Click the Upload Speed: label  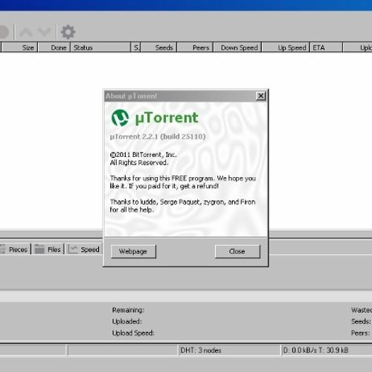(x=133, y=333)
